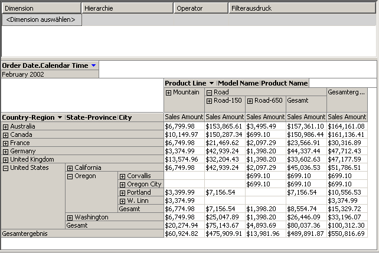Expand the Canada row
Screen dimensions: 379x253
coord(6,134)
